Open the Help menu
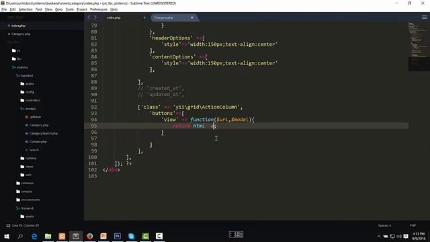Image resolution: width=430 pixels, height=242 pixels. pos(114,9)
